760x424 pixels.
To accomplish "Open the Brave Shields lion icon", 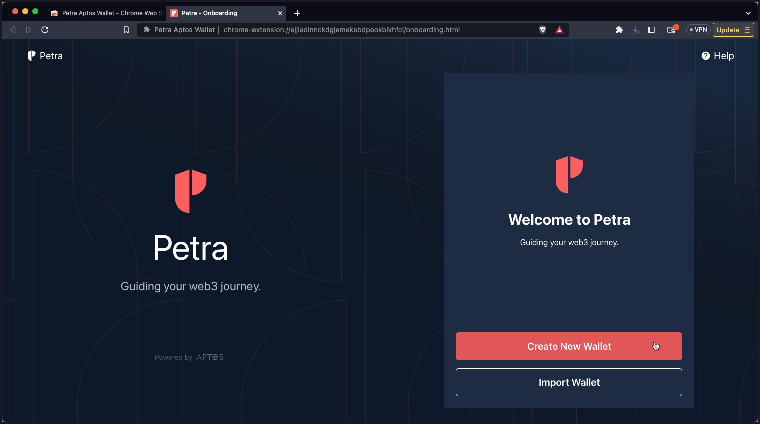I will (542, 30).
